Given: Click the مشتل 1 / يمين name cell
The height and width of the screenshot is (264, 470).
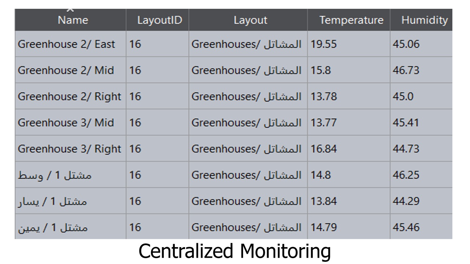Looking at the screenshot, I should (53, 228).
